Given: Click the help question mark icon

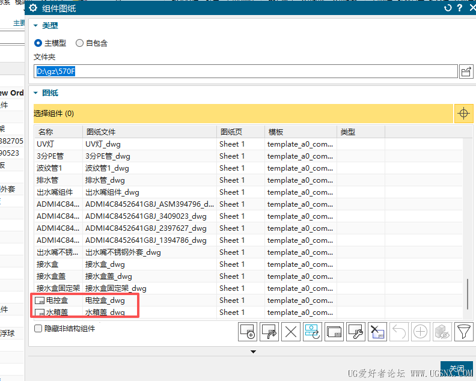Looking at the screenshot, I should (460, 8).
